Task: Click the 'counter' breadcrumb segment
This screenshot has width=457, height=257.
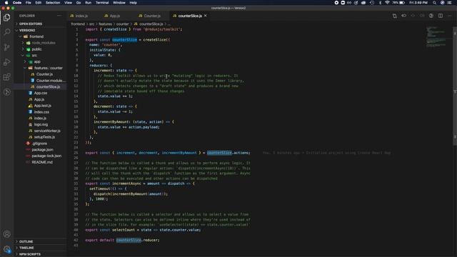Action: pos(122,24)
